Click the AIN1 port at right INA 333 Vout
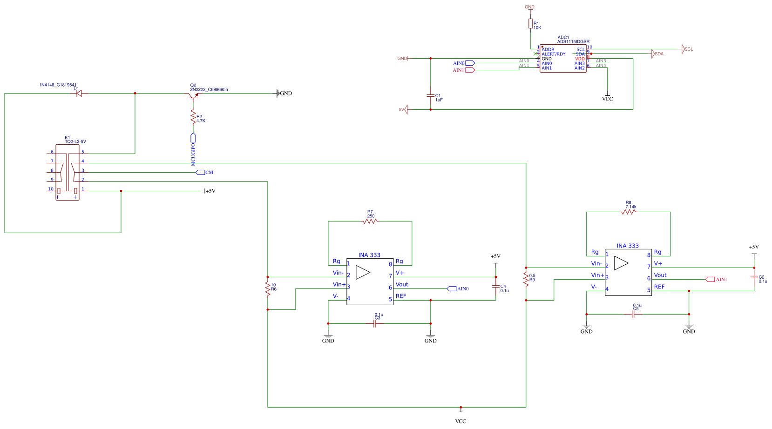 (710, 279)
